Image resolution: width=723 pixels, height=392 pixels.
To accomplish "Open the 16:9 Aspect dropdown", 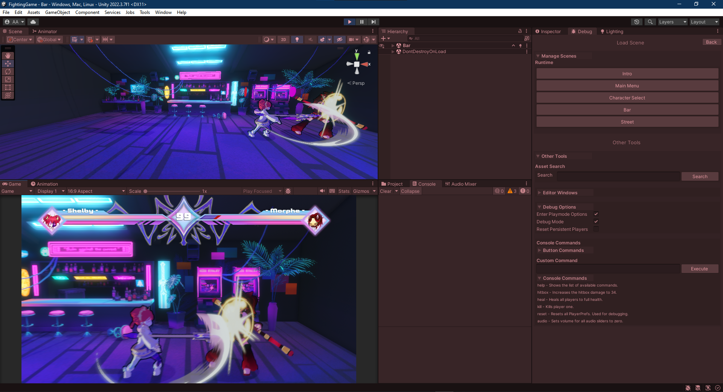I will click(x=96, y=191).
